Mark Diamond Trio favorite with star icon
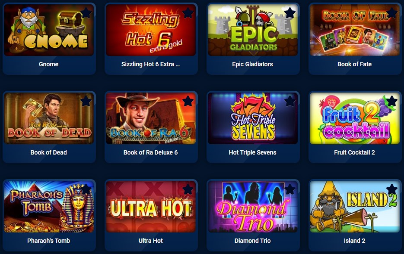404x254 pixels. (290, 189)
